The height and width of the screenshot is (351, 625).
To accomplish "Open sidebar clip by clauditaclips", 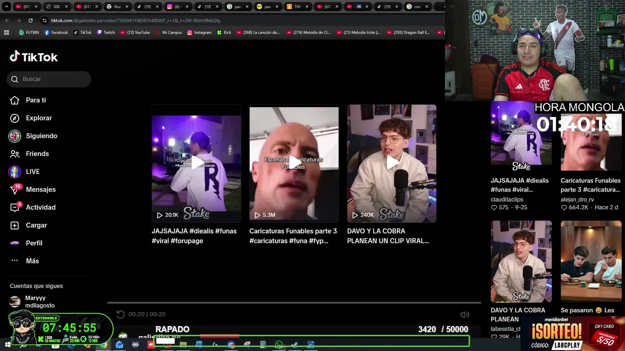I will pos(521,136).
